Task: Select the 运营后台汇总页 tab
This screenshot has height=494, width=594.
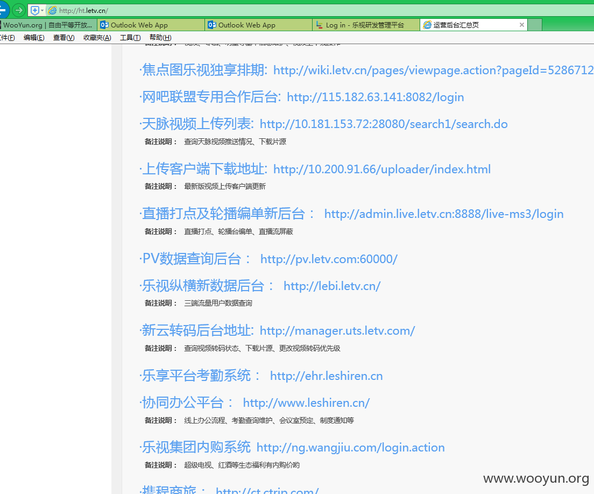Action: [x=473, y=25]
